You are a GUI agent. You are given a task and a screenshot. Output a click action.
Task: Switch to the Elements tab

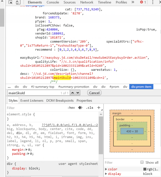[x=35, y=2]
